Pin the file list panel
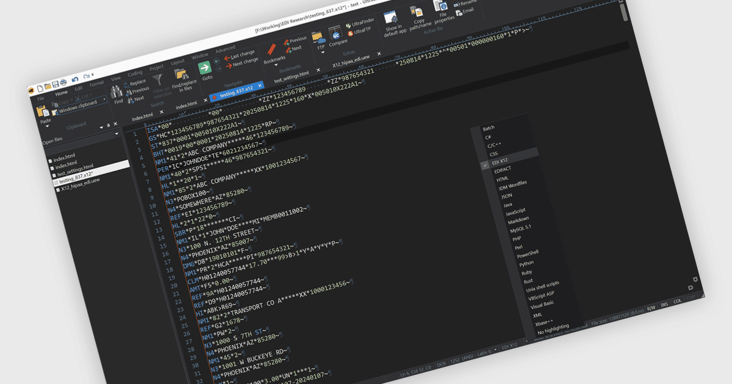Image resolution: width=732 pixels, height=384 pixels. coord(108,124)
